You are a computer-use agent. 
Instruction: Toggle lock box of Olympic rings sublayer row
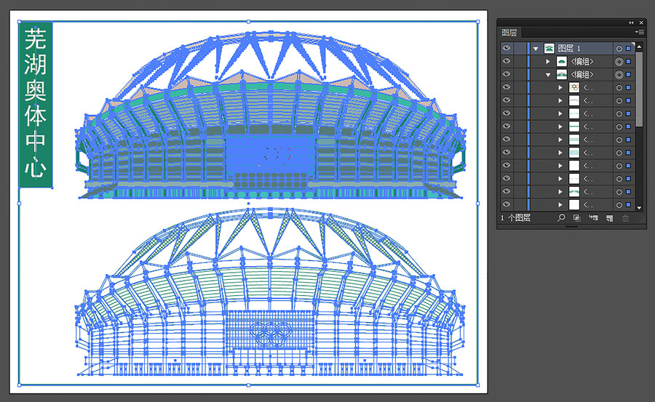(x=520, y=88)
